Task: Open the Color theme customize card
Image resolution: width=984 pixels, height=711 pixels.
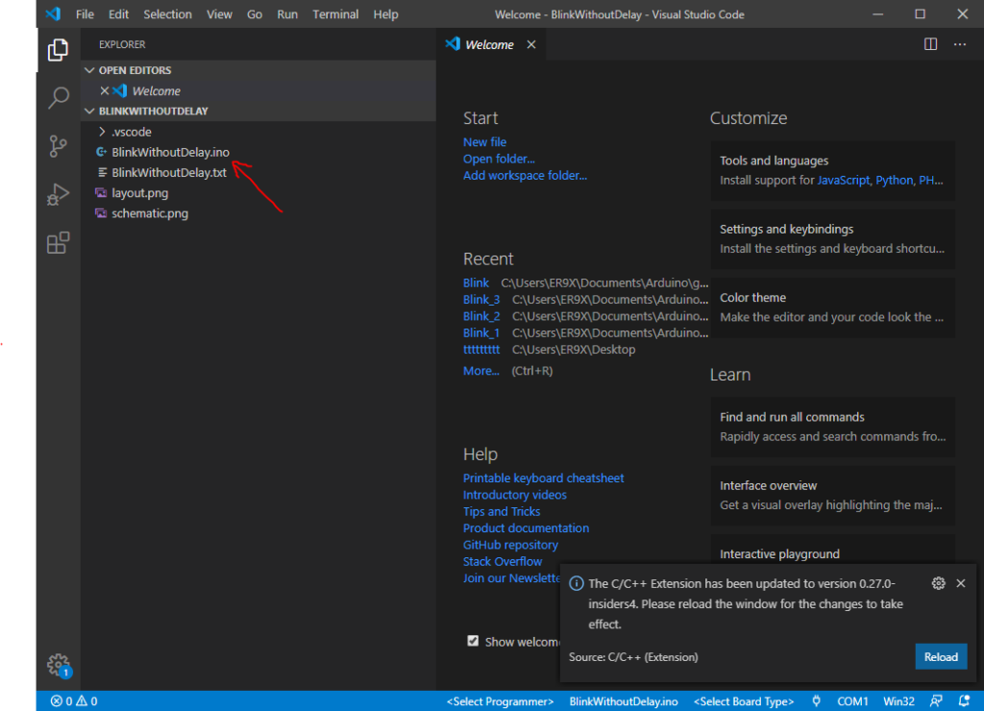Action: coord(832,307)
